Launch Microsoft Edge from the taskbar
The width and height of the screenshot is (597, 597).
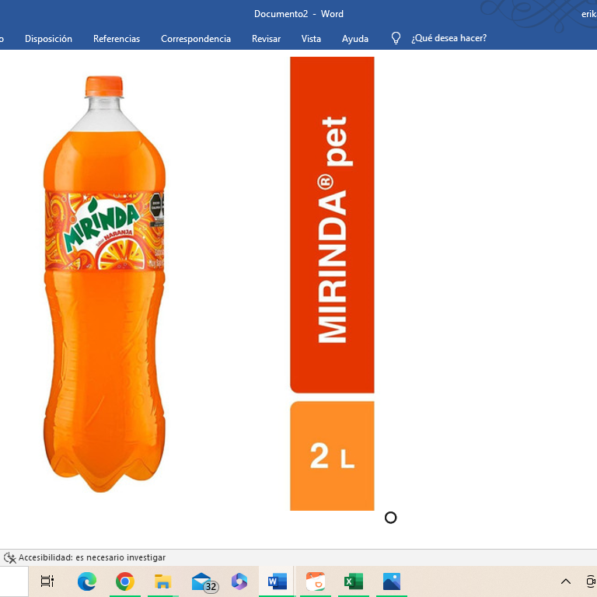pos(87,581)
